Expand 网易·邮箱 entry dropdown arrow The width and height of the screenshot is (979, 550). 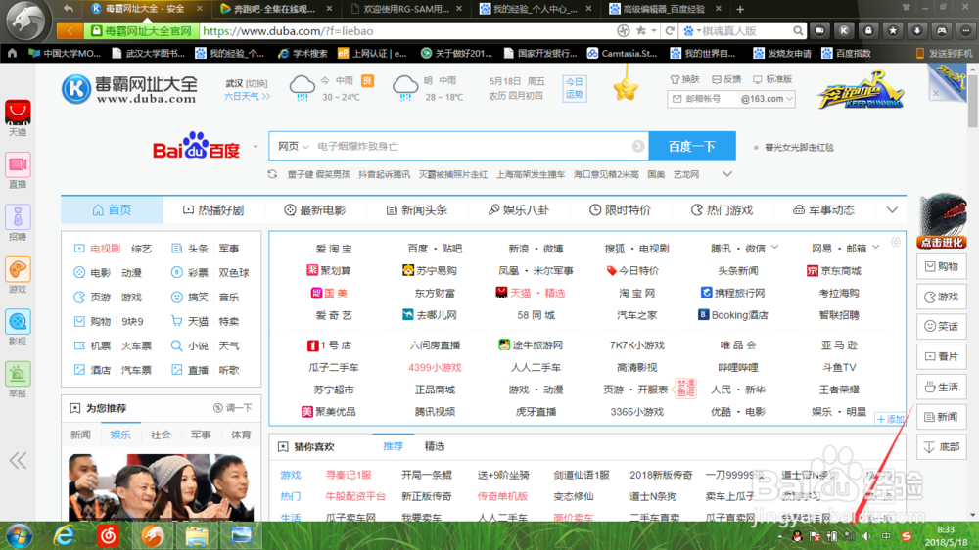[876, 248]
